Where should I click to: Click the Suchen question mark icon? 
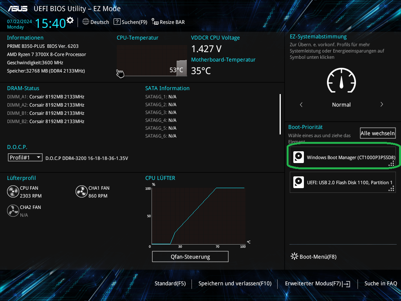click(117, 22)
